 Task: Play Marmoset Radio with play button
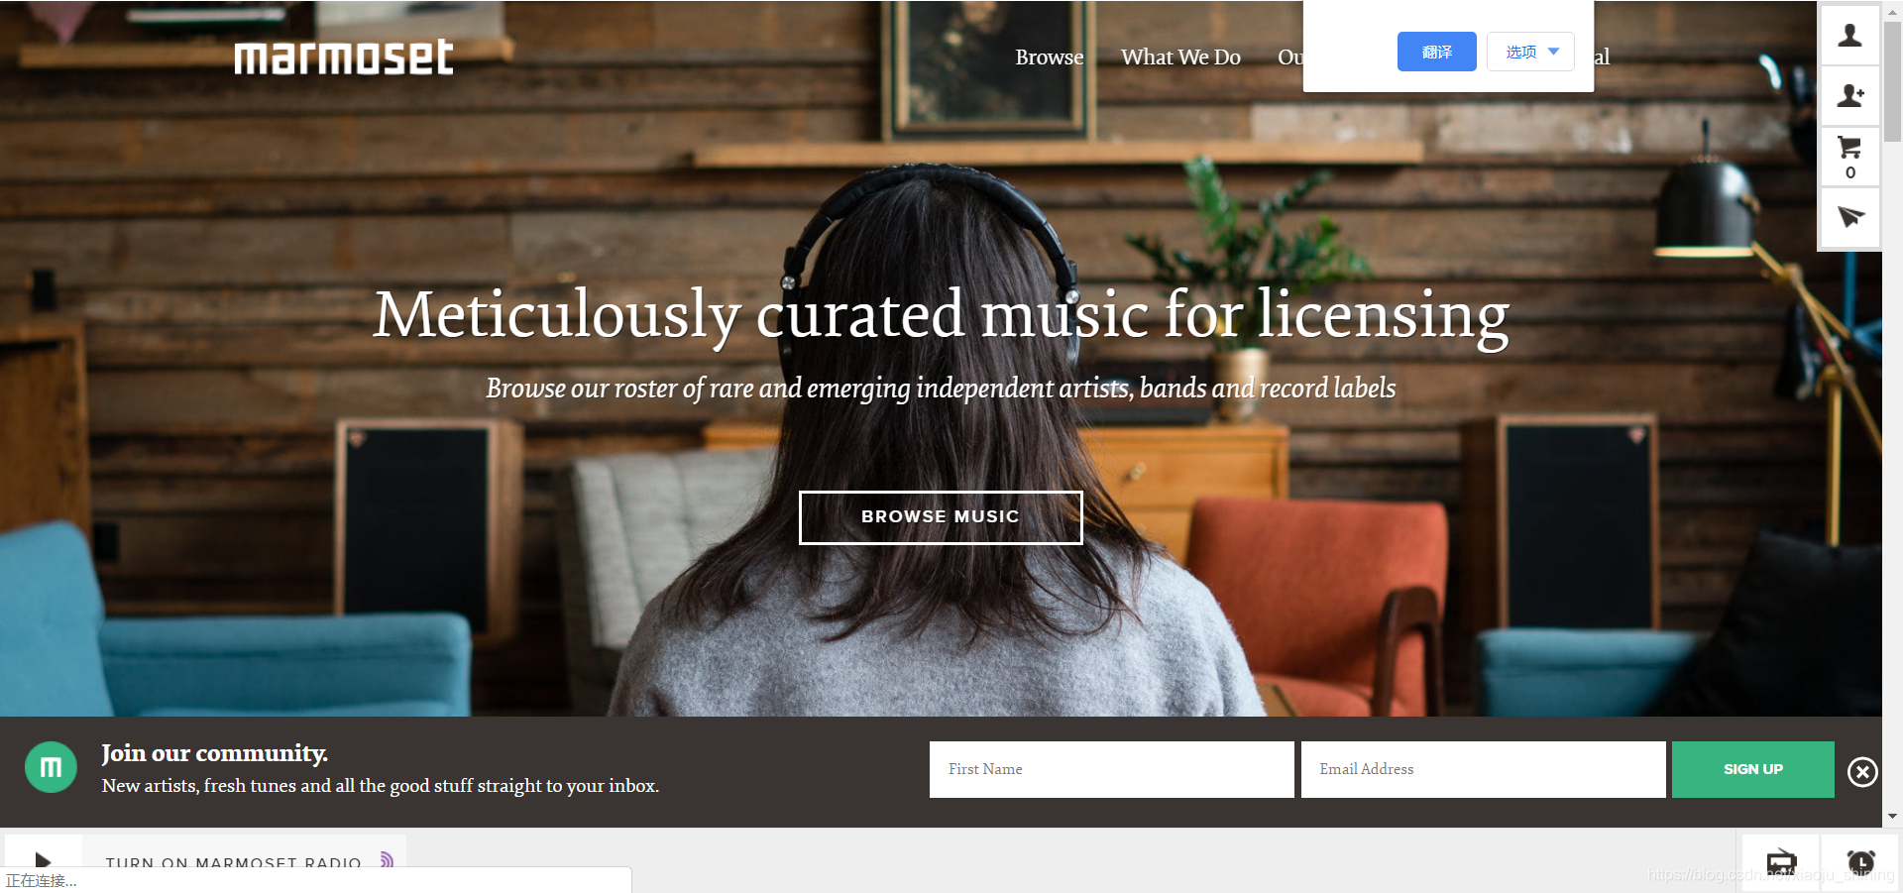(43, 859)
